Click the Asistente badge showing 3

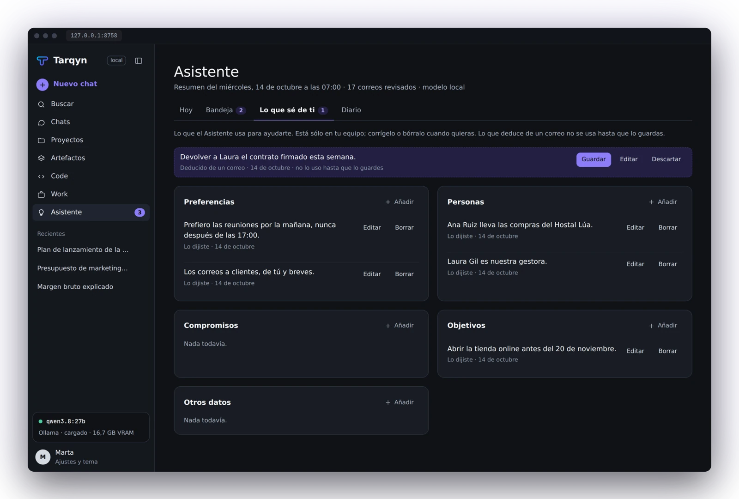click(x=139, y=213)
